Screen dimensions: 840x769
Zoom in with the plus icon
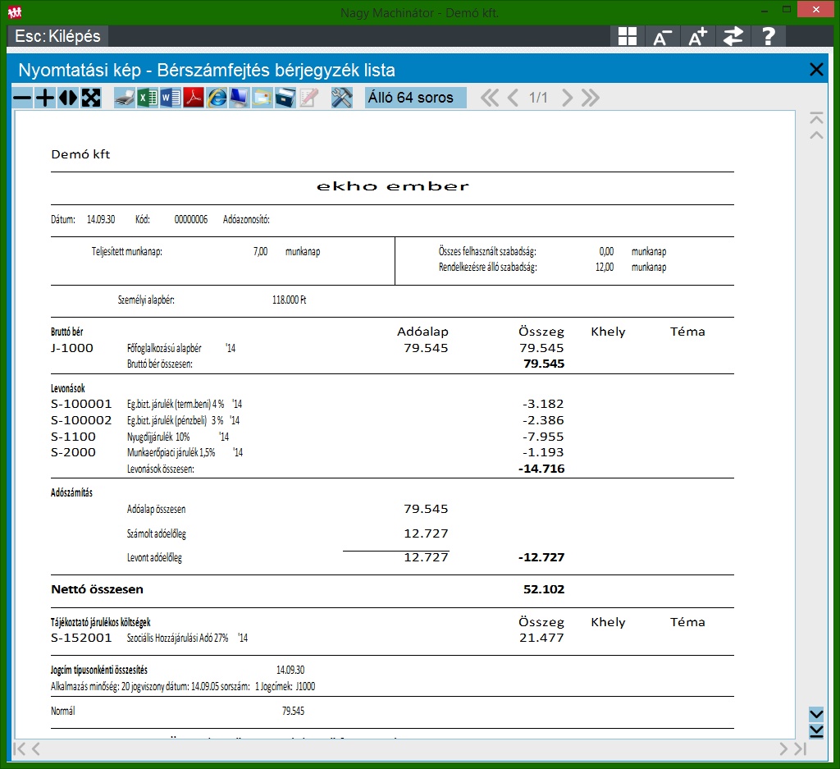coord(45,98)
